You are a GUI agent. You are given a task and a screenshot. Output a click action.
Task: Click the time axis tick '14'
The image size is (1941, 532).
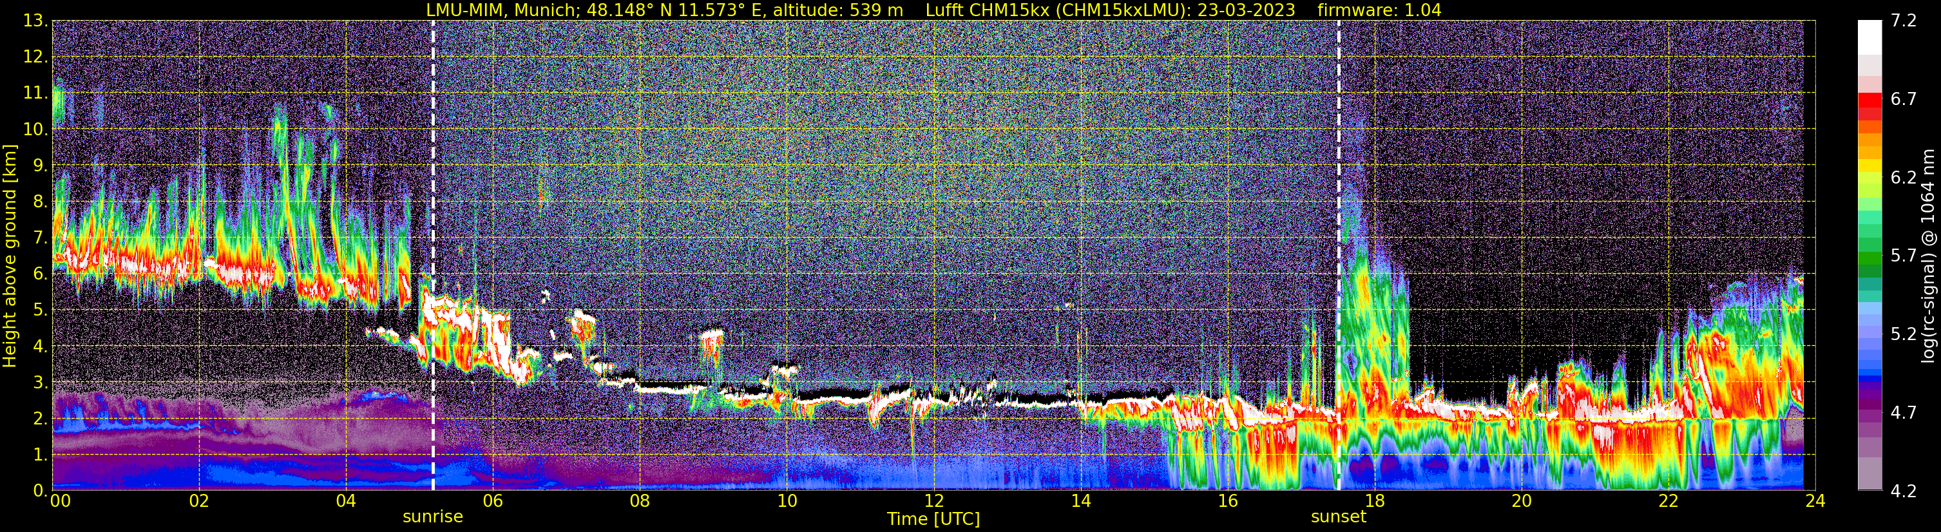[x=1080, y=501]
